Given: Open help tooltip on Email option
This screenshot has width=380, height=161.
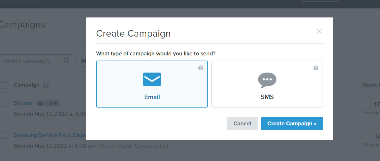Looking at the screenshot, I should coord(201,68).
